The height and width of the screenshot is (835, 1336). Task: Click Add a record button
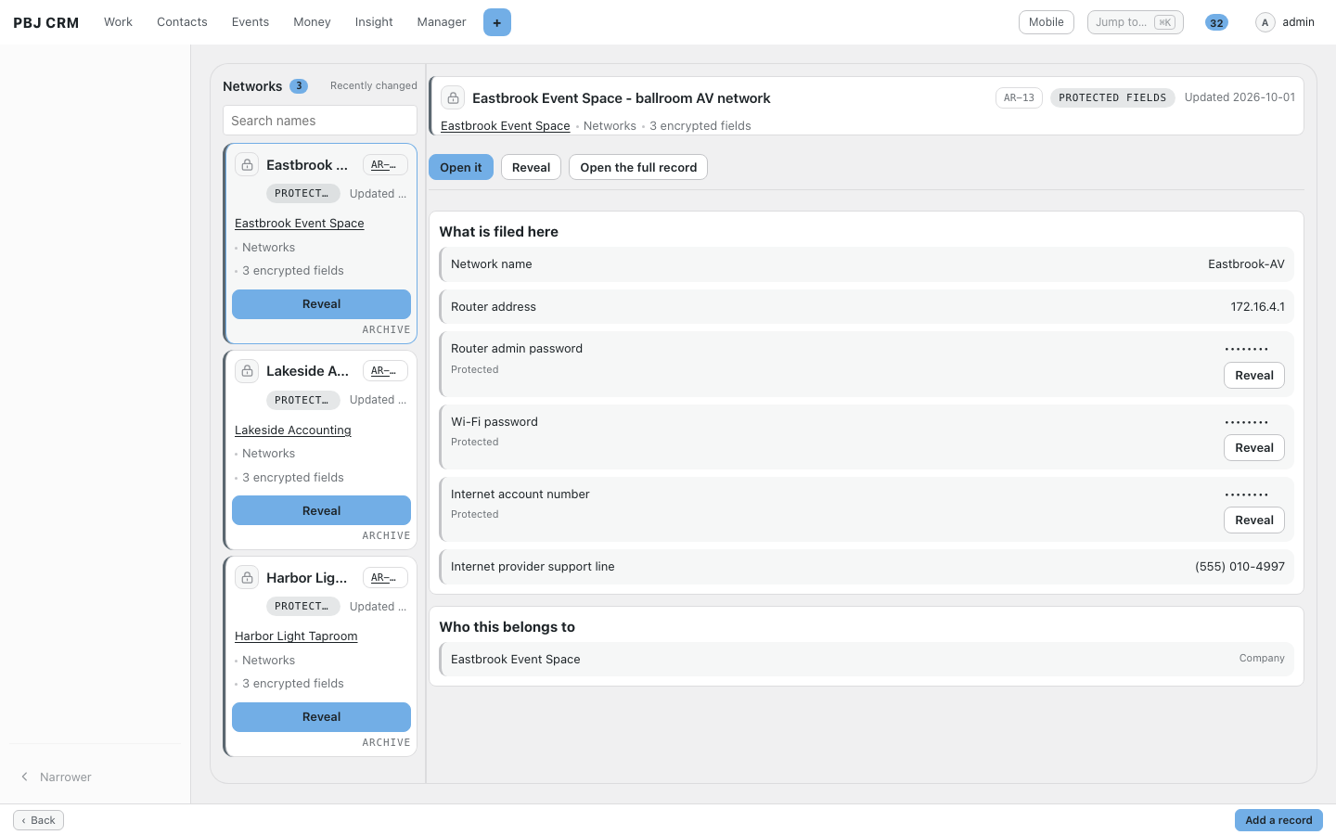1278,820
